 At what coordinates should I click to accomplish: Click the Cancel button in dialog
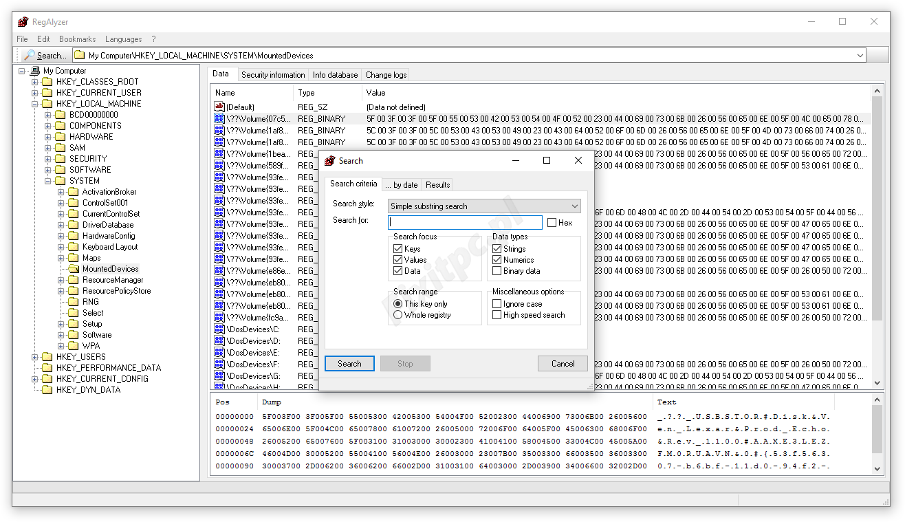click(x=563, y=364)
